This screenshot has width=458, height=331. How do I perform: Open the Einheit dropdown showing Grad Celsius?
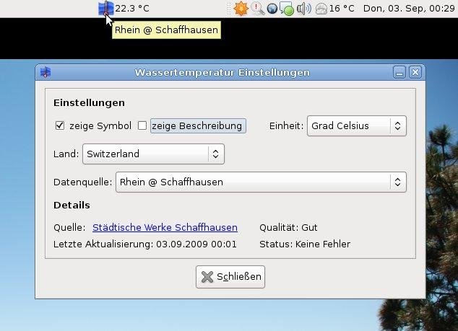click(x=357, y=125)
